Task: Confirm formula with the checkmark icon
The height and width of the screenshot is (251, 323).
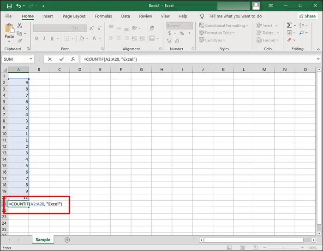Action: (61, 59)
